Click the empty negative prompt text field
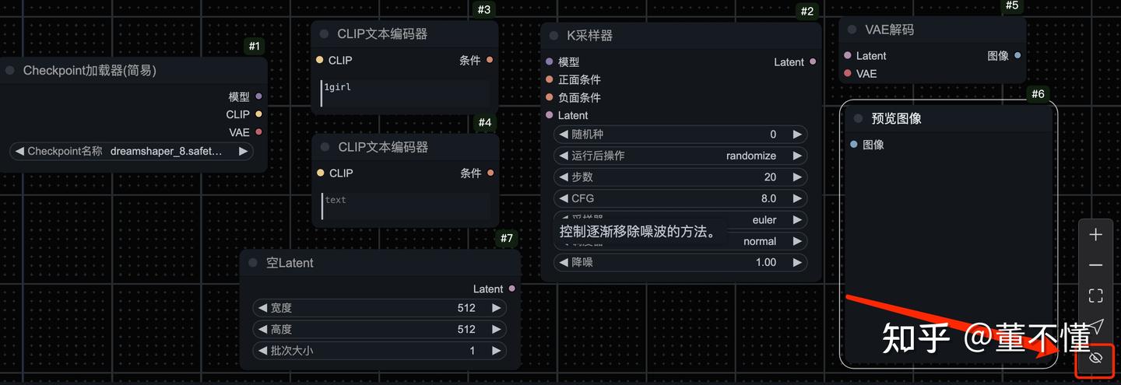This screenshot has height=385, width=1121. [406, 206]
